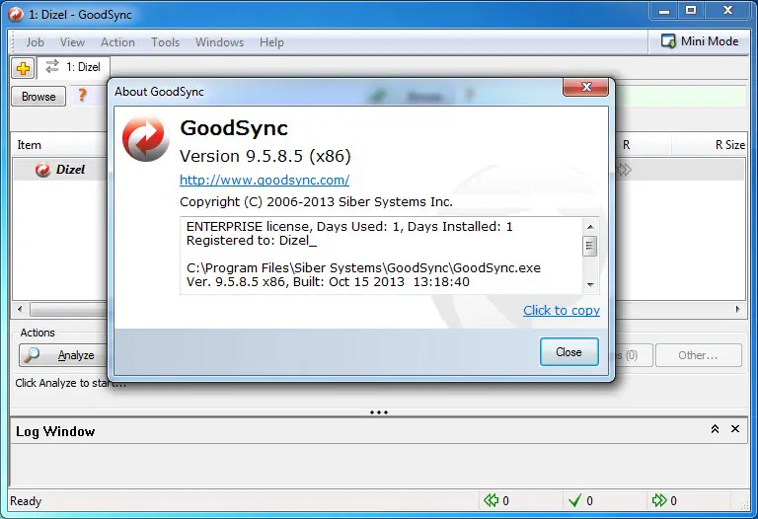Click the Analyze magnifier icon

click(x=32, y=355)
